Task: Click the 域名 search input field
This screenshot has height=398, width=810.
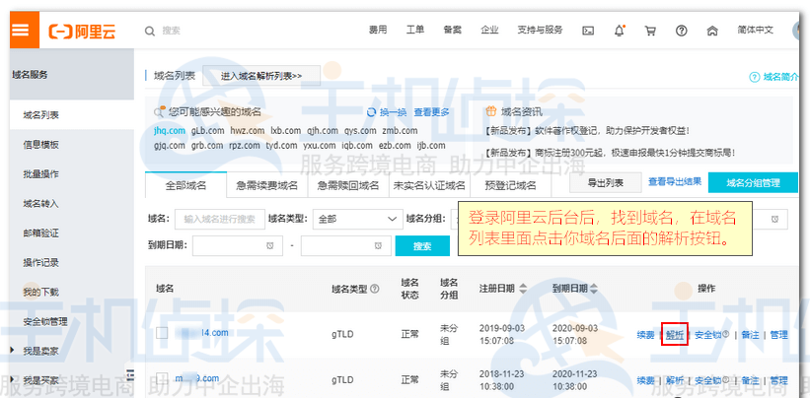Action: click(x=220, y=219)
